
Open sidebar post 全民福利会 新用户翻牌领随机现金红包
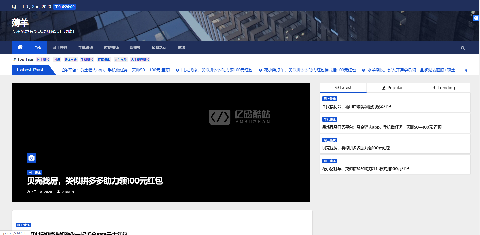point(357,107)
